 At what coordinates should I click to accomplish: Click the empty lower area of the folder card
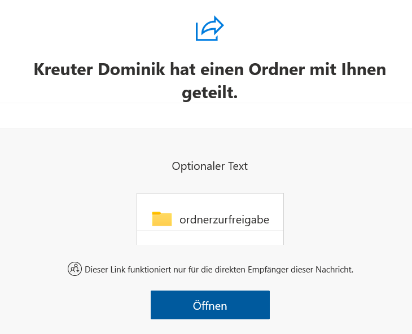coord(210,238)
